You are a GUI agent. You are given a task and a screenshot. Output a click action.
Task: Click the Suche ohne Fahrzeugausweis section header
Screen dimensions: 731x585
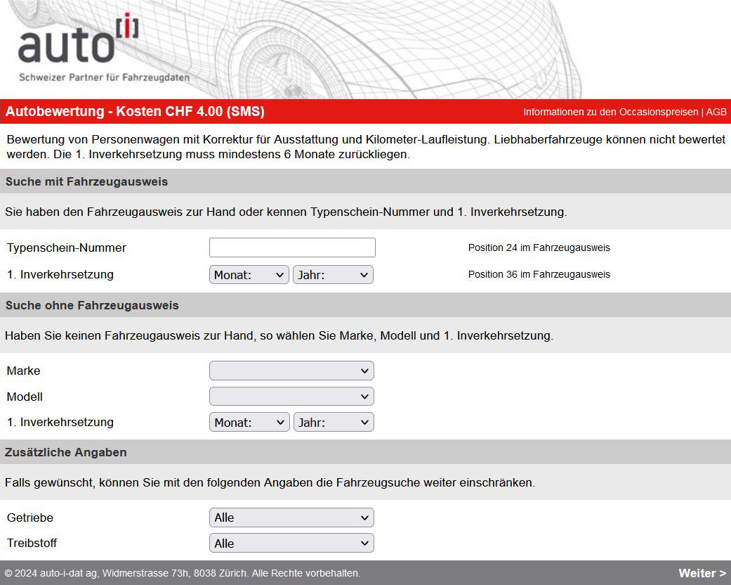(92, 306)
